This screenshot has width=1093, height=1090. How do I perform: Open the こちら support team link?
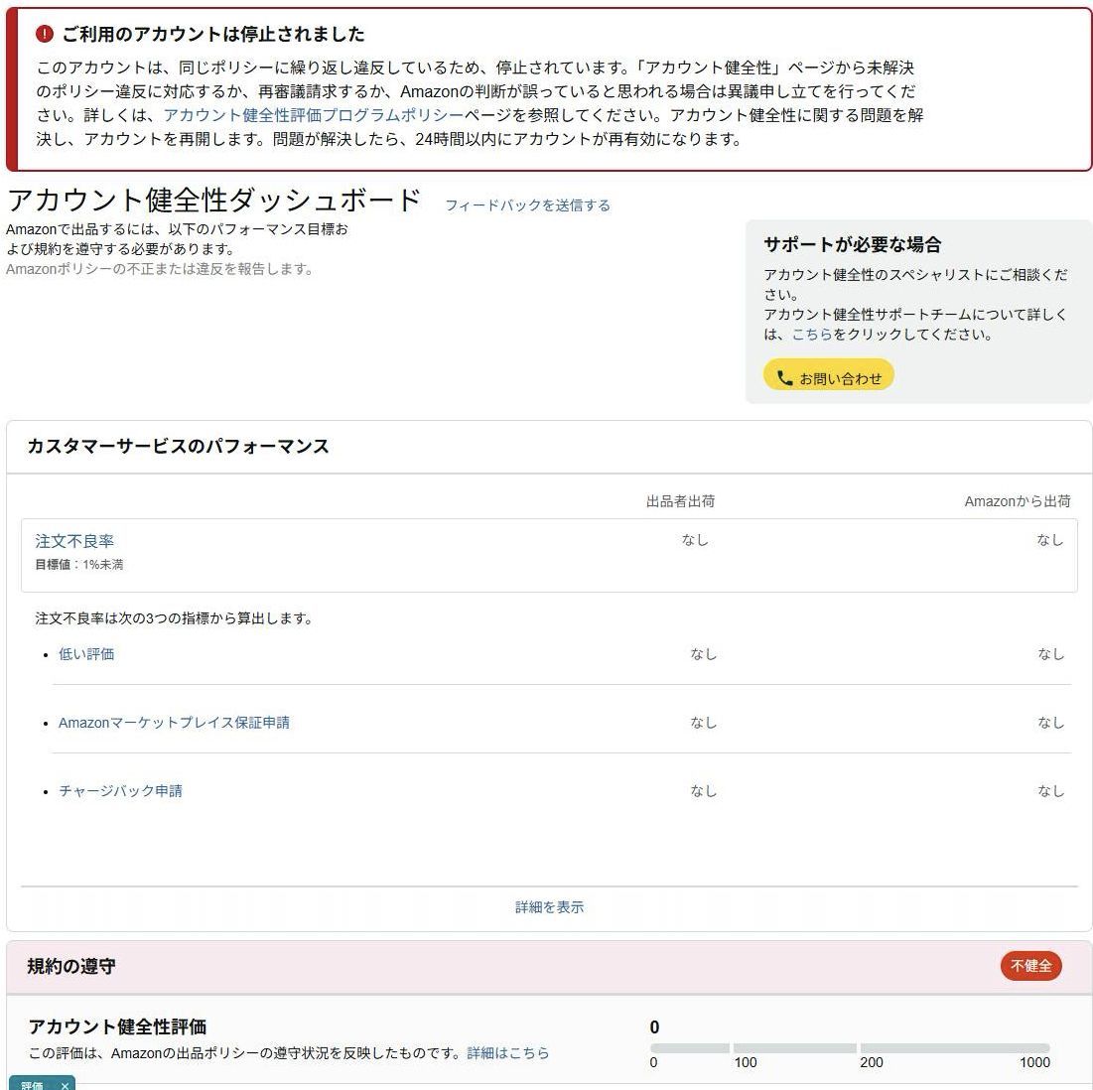click(x=813, y=335)
